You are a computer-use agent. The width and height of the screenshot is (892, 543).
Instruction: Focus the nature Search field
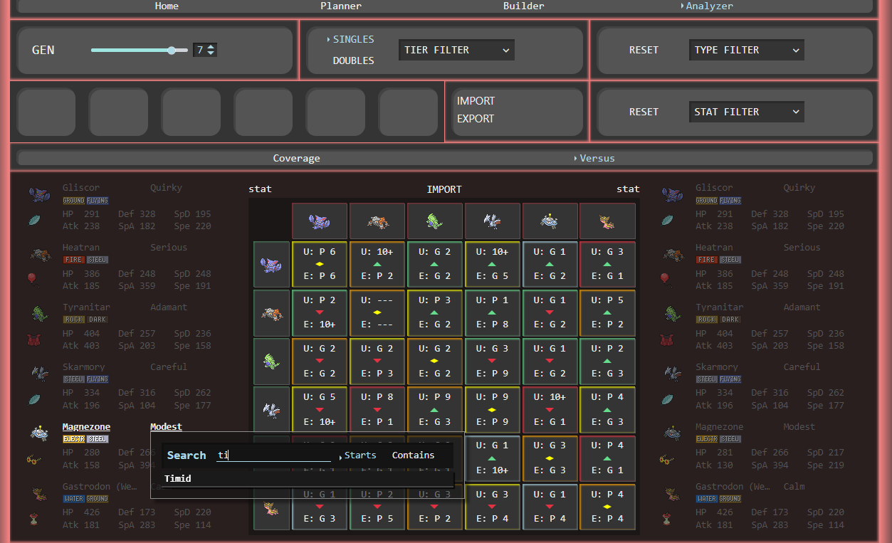[273, 455]
